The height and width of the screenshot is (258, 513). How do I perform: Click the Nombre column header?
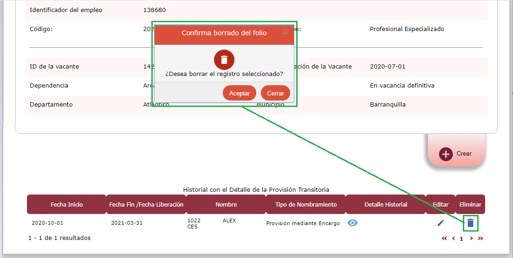point(226,204)
